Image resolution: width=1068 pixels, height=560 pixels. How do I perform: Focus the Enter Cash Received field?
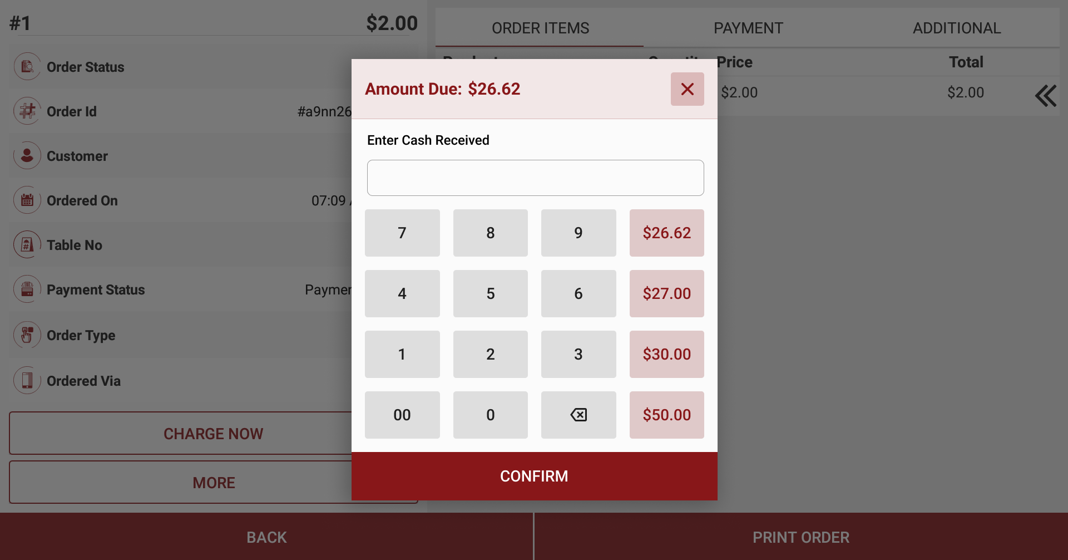click(x=535, y=178)
